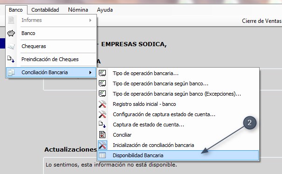The height and width of the screenshot is (174, 282).
Task: Click the hammer icon for Registro saldo inicial
Action: click(x=103, y=104)
